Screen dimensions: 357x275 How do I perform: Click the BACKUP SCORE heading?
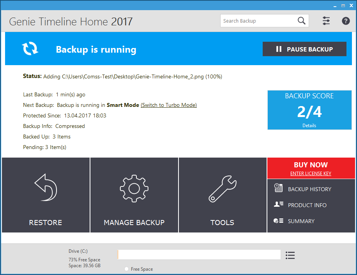pyautogui.click(x=309, y=96)
